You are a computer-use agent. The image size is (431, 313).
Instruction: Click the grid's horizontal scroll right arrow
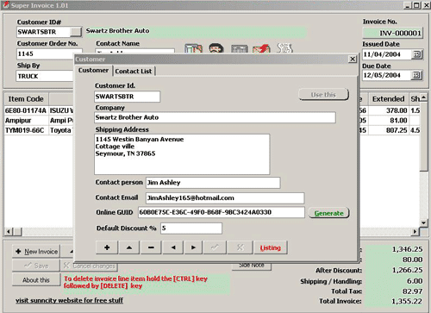coord(415,231)
